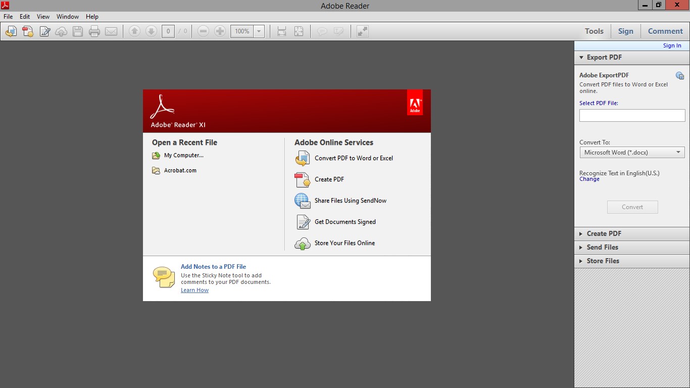Click the Sign In link
Viewport: 690px width, 388px height.
tap(672, 45)
